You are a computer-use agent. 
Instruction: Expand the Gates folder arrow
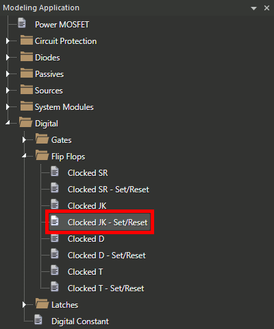[x=24, y=140]
